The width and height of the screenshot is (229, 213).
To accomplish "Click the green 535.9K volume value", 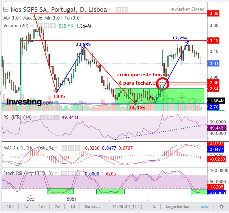I will [66, 26].
